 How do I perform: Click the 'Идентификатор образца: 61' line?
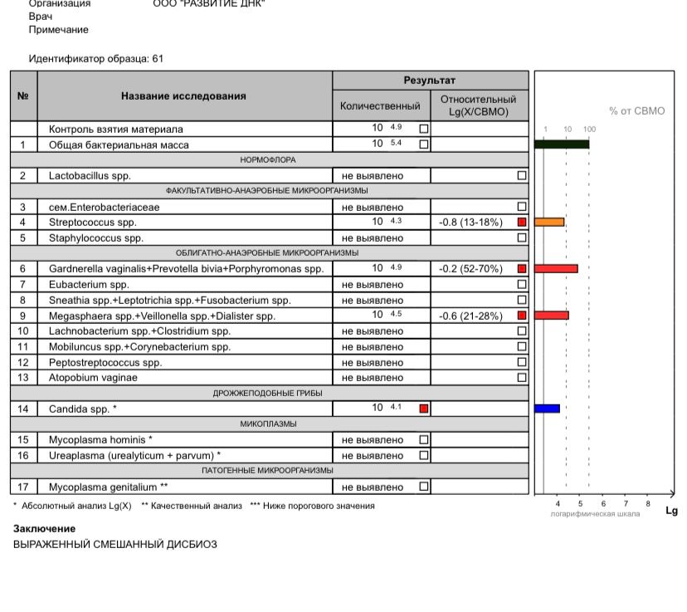96,58
